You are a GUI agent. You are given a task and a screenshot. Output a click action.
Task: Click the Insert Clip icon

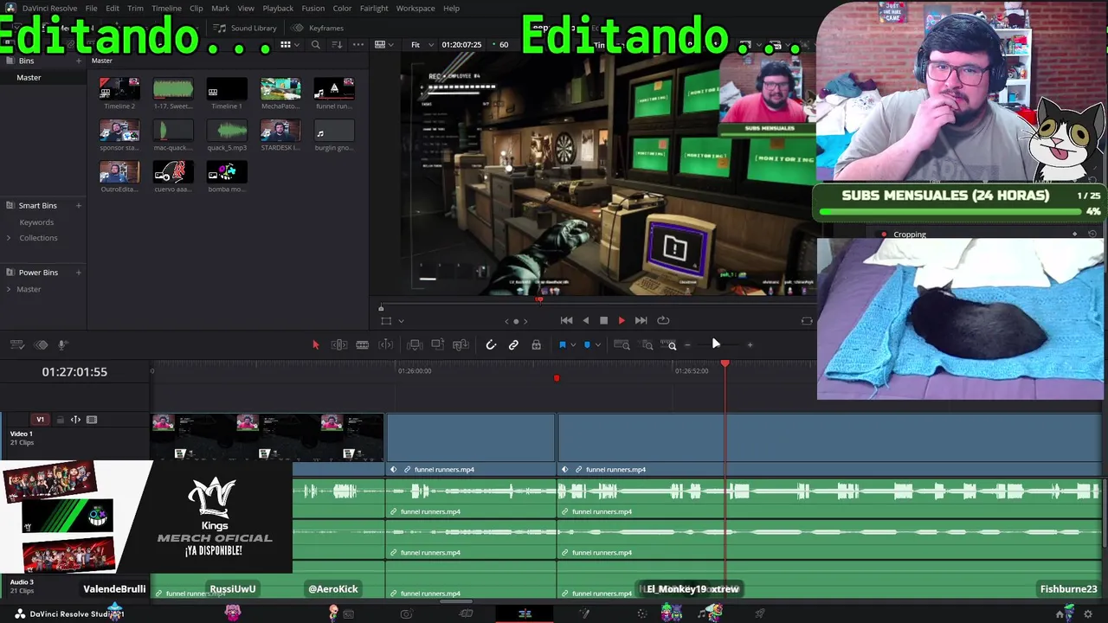[x=415, y=345]
